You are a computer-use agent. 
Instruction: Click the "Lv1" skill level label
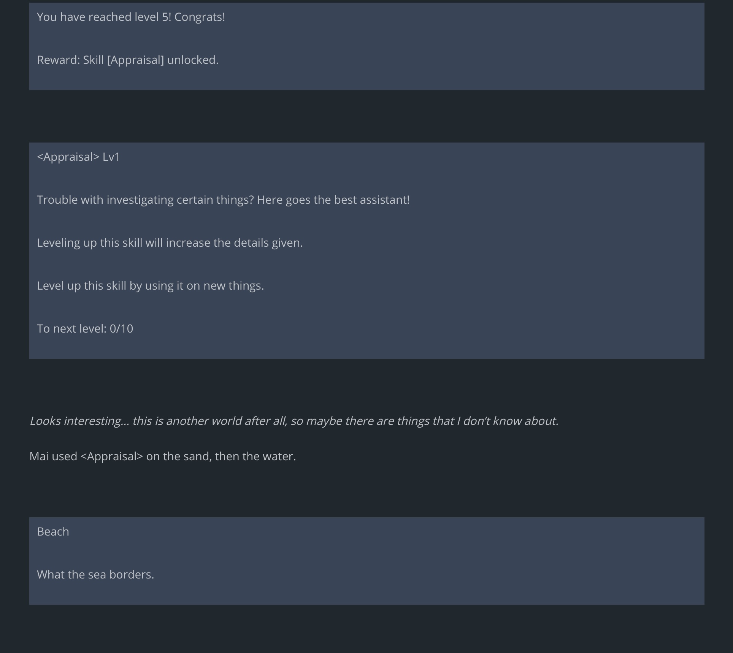tap(111, 157)
